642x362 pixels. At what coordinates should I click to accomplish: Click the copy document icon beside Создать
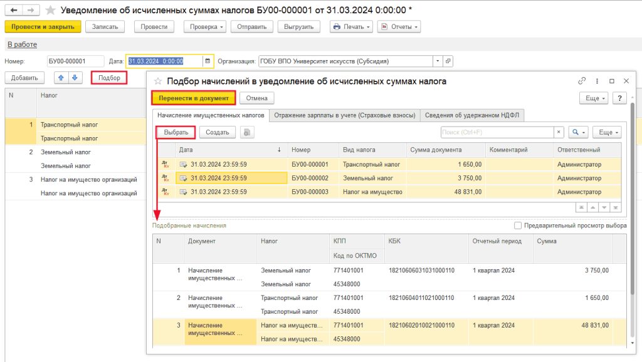click(247, 132)
